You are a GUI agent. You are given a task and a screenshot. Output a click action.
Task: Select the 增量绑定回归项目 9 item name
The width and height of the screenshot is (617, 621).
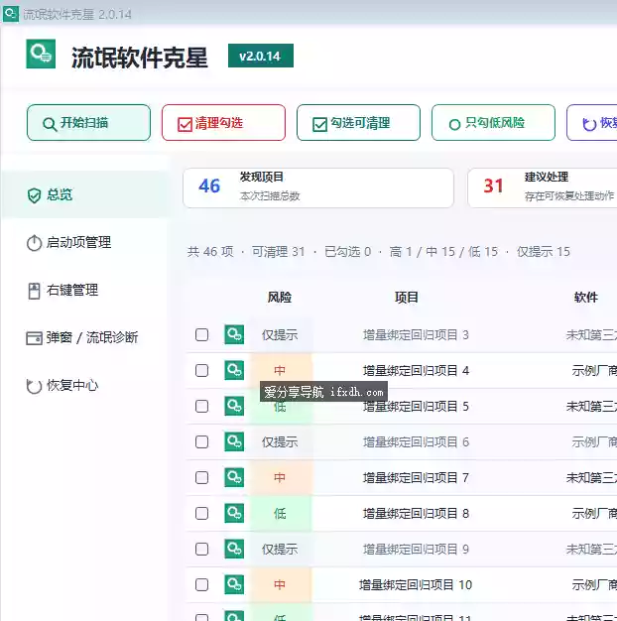point(416,550)
